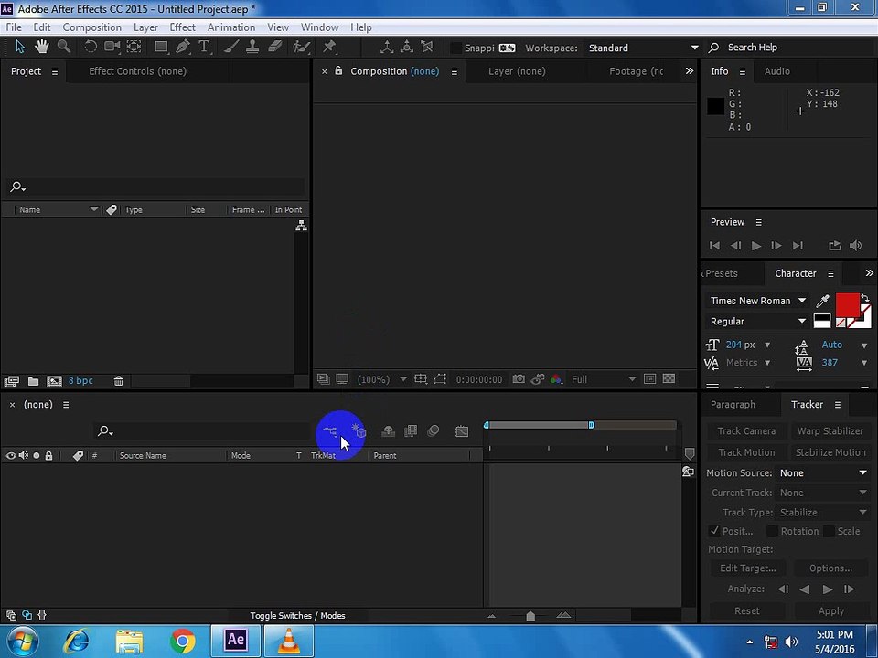Pick color with the Character eyedropper
Viewport: 878px width, 658px height.
coord(822,301)
